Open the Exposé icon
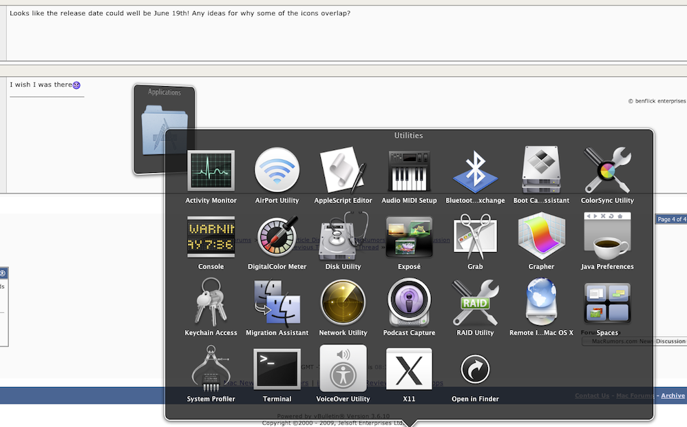This screenshot has height=427, width=687. pos(409,237)
